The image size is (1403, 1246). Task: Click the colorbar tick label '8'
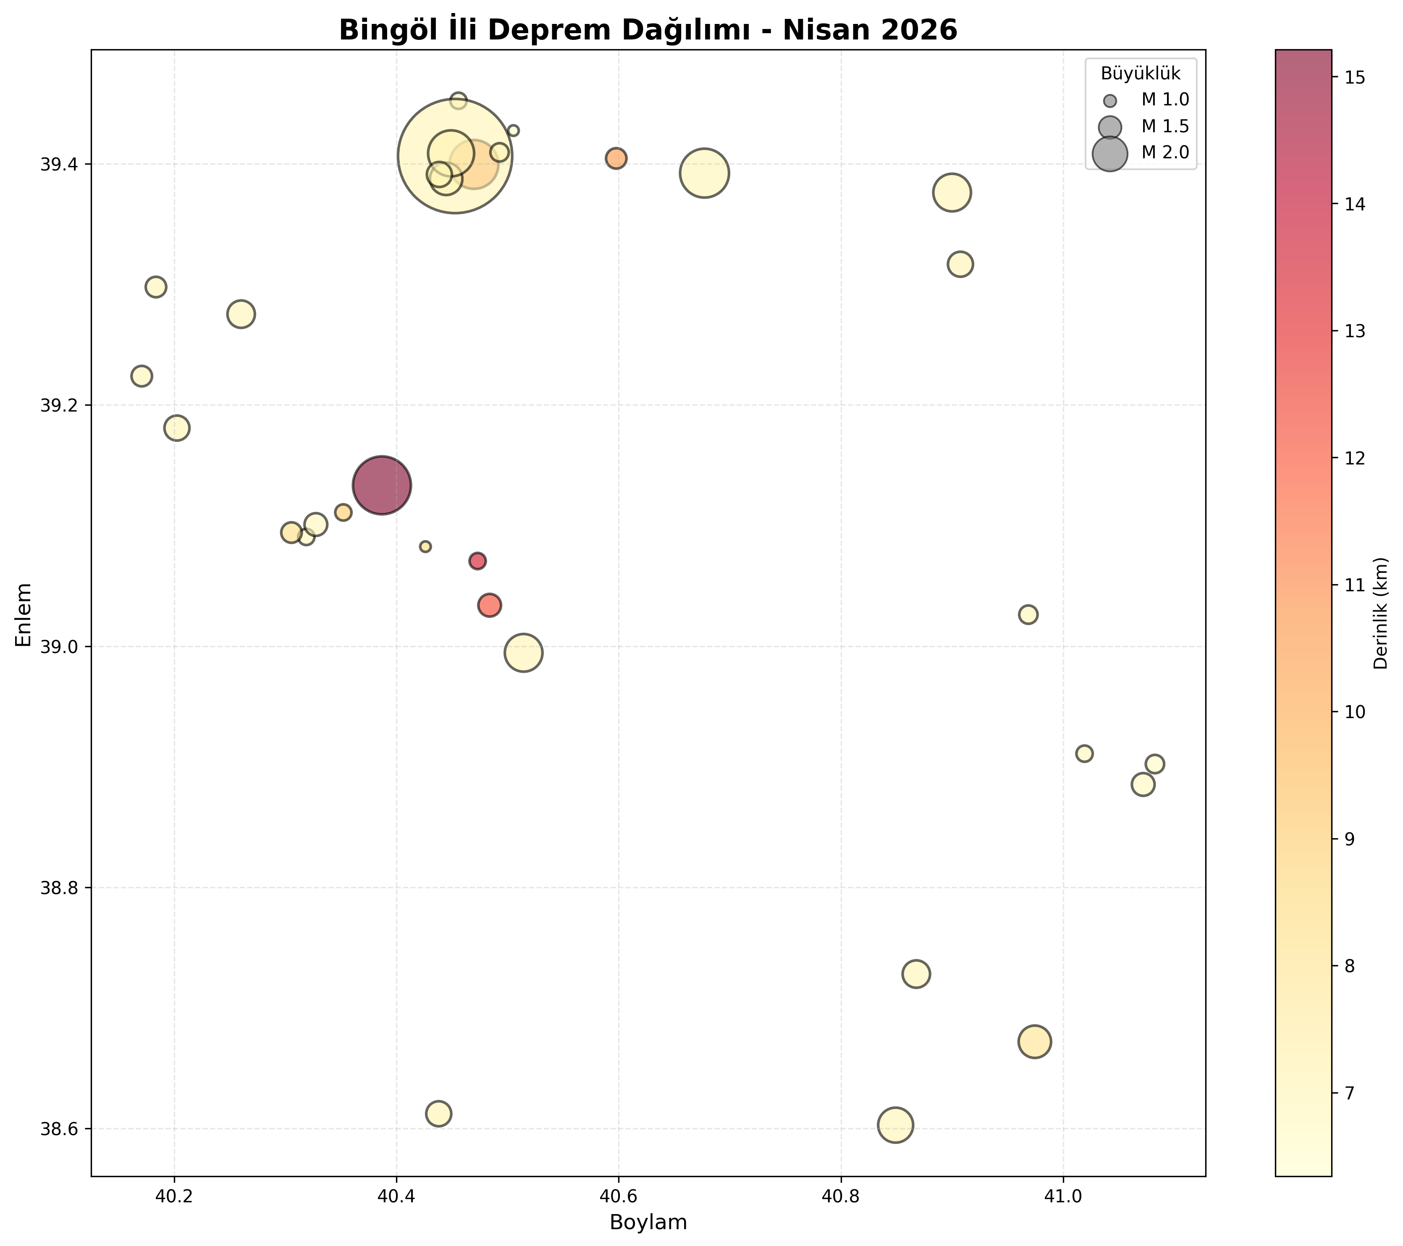(1350, 966)
